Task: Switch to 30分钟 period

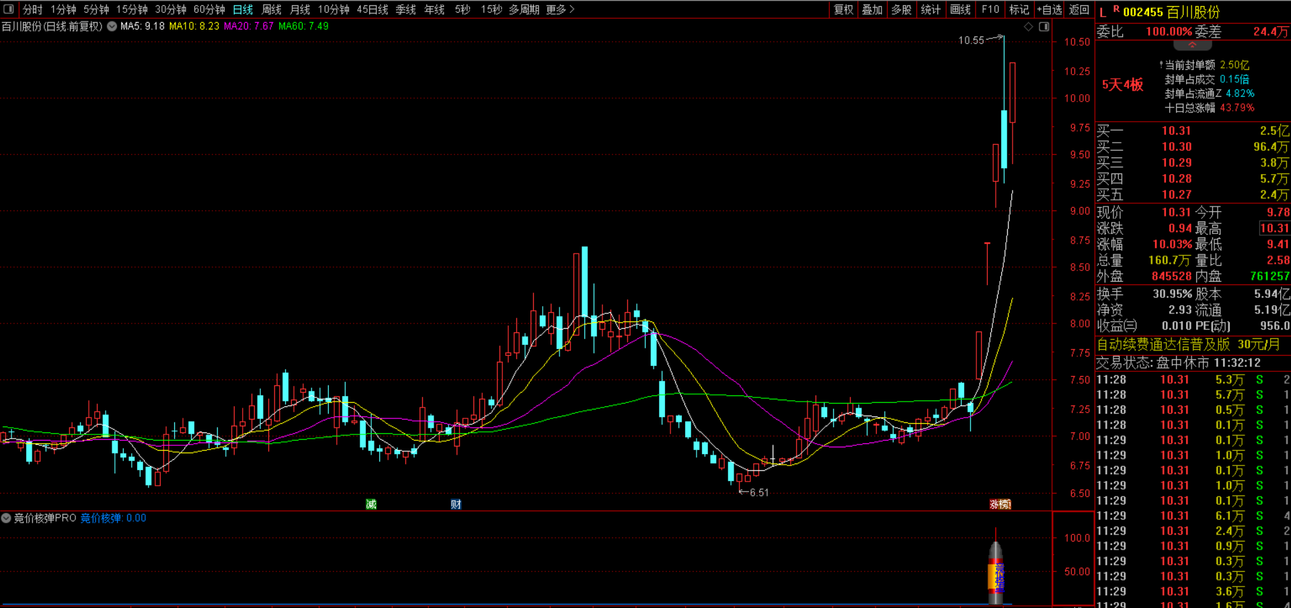Action: (171, 9)
